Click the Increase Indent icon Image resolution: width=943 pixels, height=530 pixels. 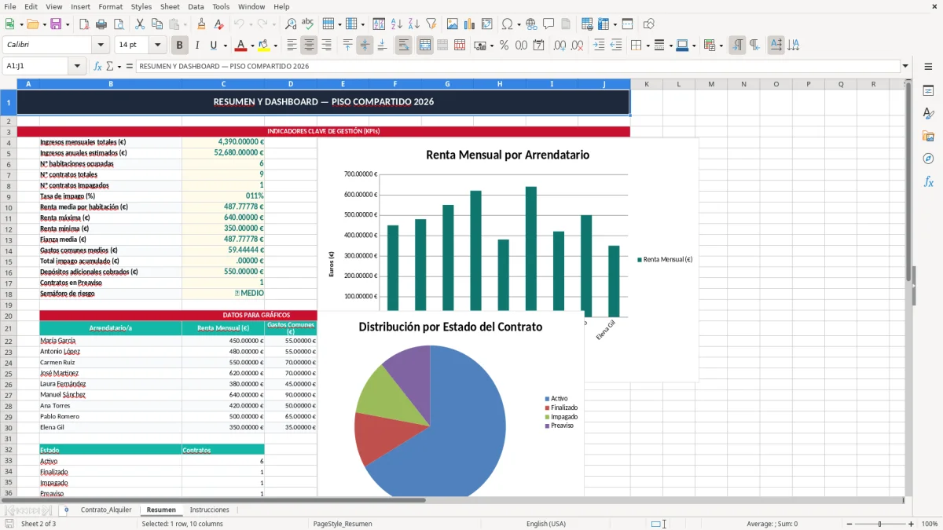pos(600,46)
